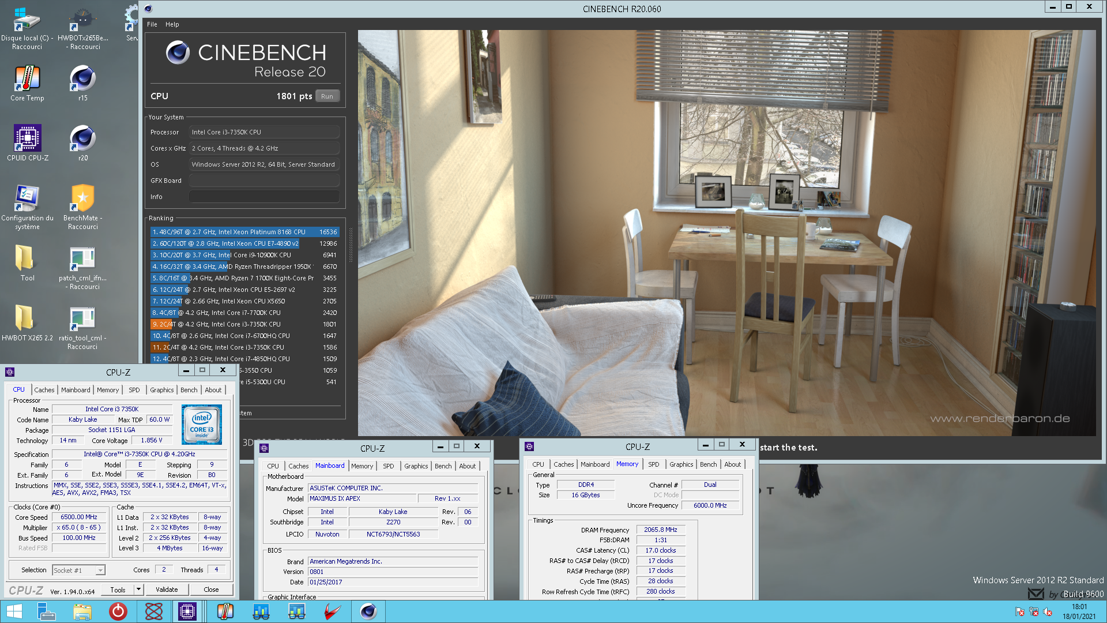Click the GFX Board field in Cinebench
1107x623 pixels.
(x=264, y=181)
